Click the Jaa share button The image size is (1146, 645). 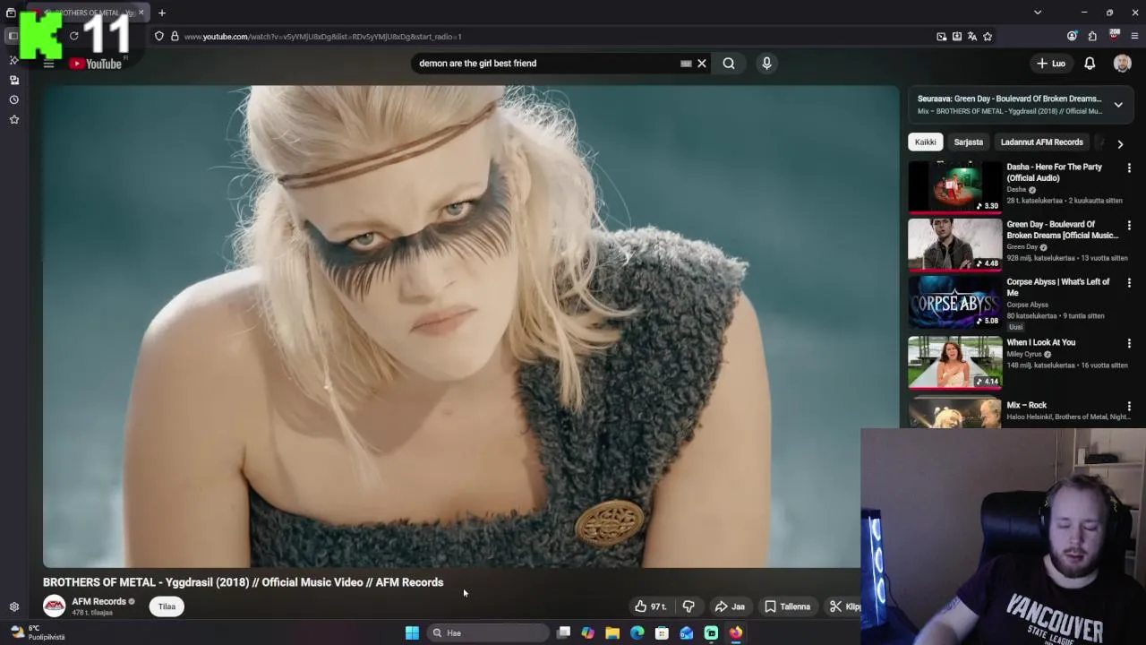pos(730,606)
